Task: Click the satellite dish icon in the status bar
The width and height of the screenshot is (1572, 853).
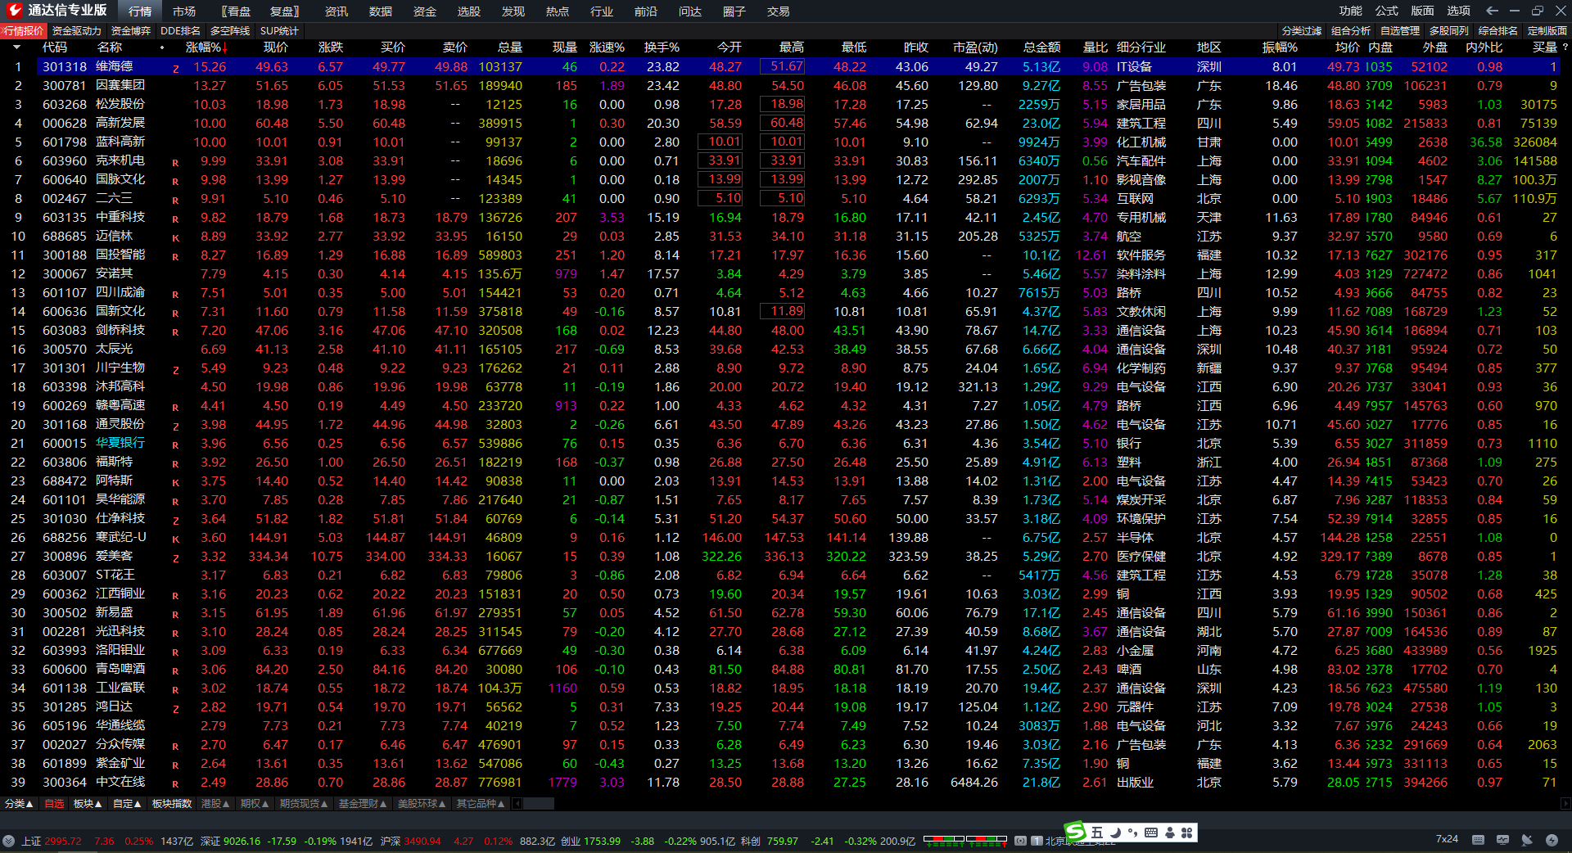Action: (1527, 840)
